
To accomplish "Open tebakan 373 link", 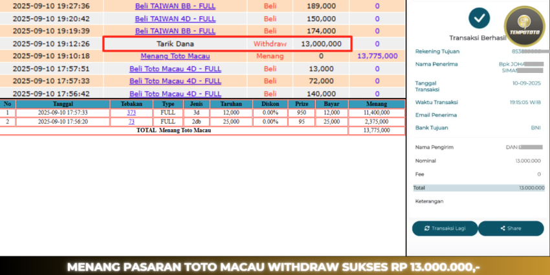I will (131, 113).
